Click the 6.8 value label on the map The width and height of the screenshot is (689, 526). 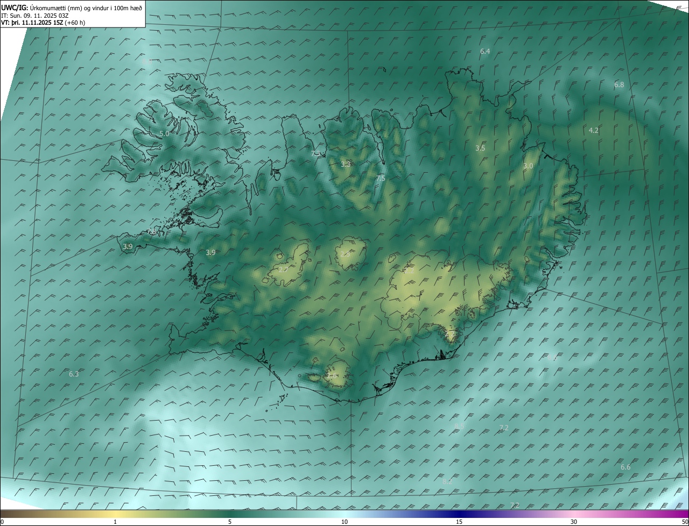[x=619, y=85]
